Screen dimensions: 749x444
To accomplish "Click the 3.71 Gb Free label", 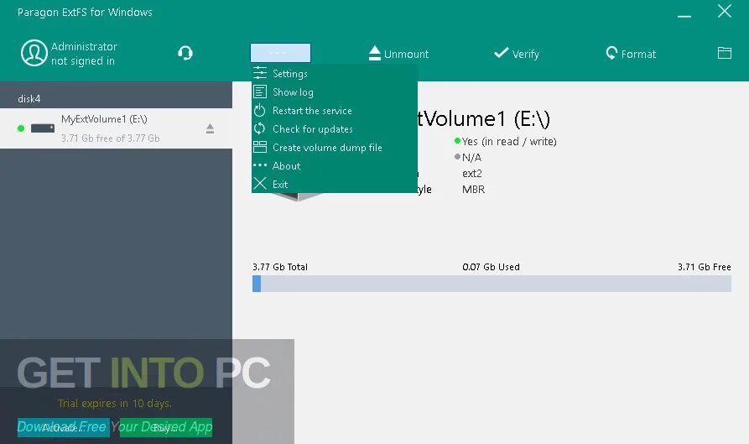I will 704,267.
